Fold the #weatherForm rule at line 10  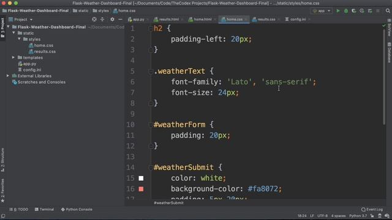(151, 125)
